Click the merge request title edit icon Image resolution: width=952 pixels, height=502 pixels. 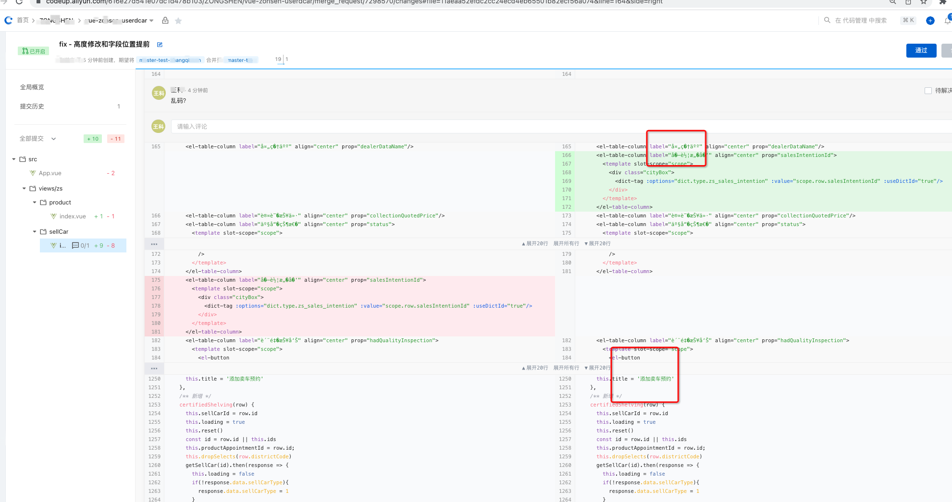tap(160, 45)
